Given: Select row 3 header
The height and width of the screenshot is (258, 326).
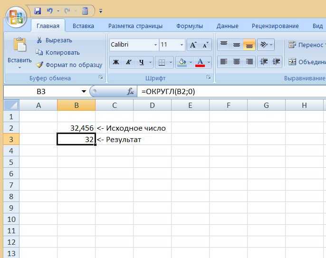Looking at the screenshot, I should 11,139.
